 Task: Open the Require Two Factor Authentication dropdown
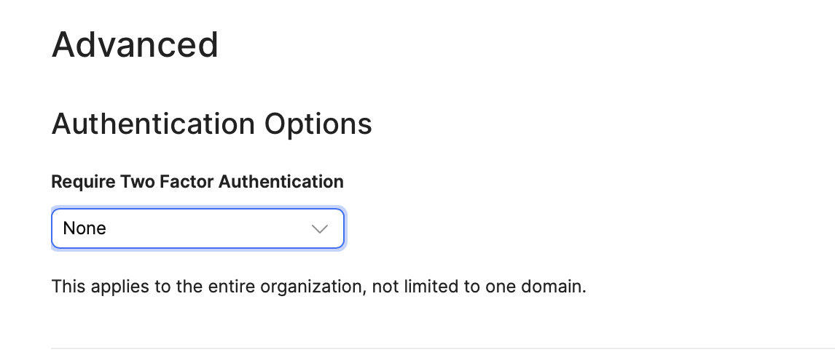tap(197, 228)
